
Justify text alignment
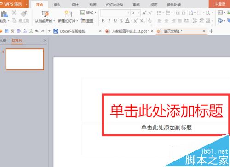point(180,21)
